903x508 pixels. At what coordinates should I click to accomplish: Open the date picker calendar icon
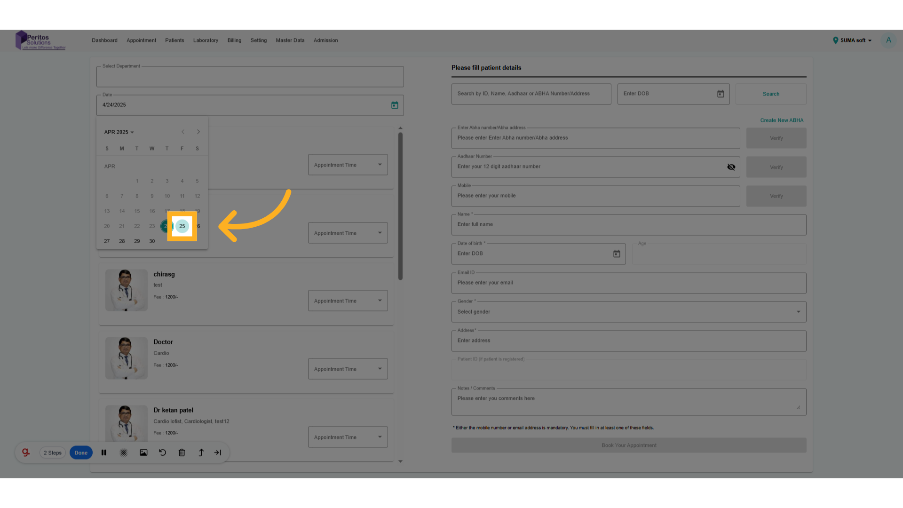click(395, 105)
